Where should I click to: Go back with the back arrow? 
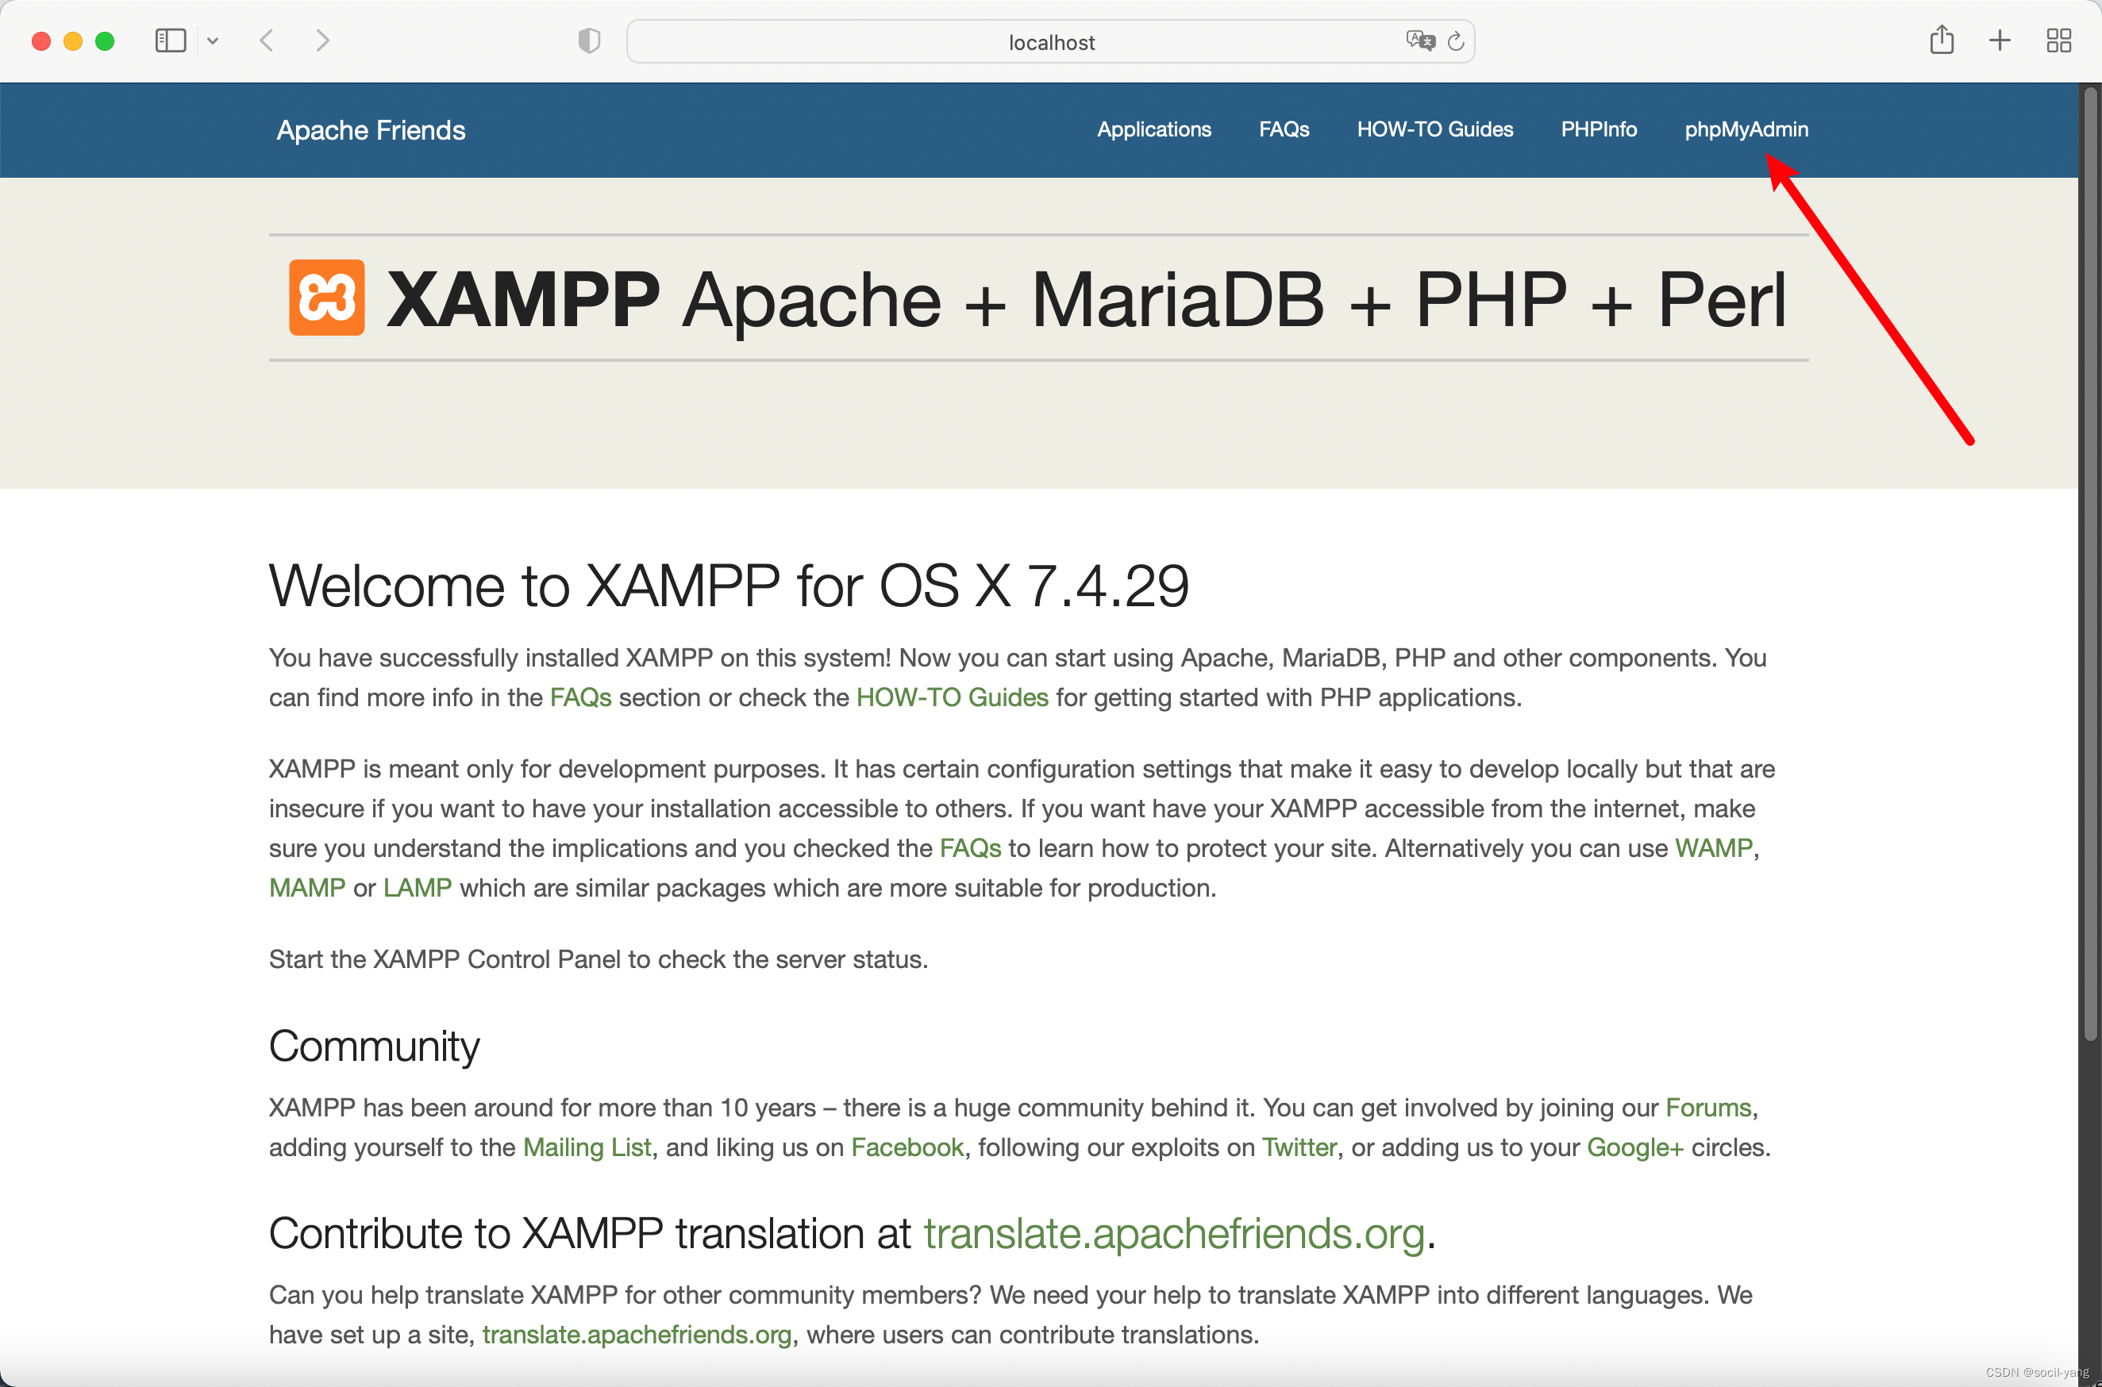pos(266,40)
